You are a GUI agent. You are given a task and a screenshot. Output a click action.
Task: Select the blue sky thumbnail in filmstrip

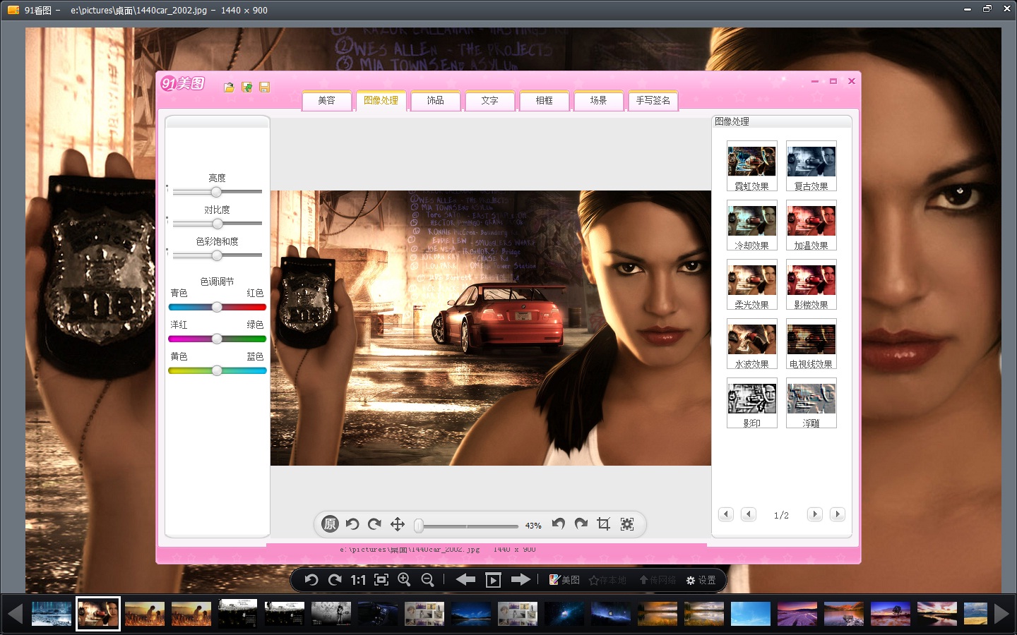tap(751, 614)
